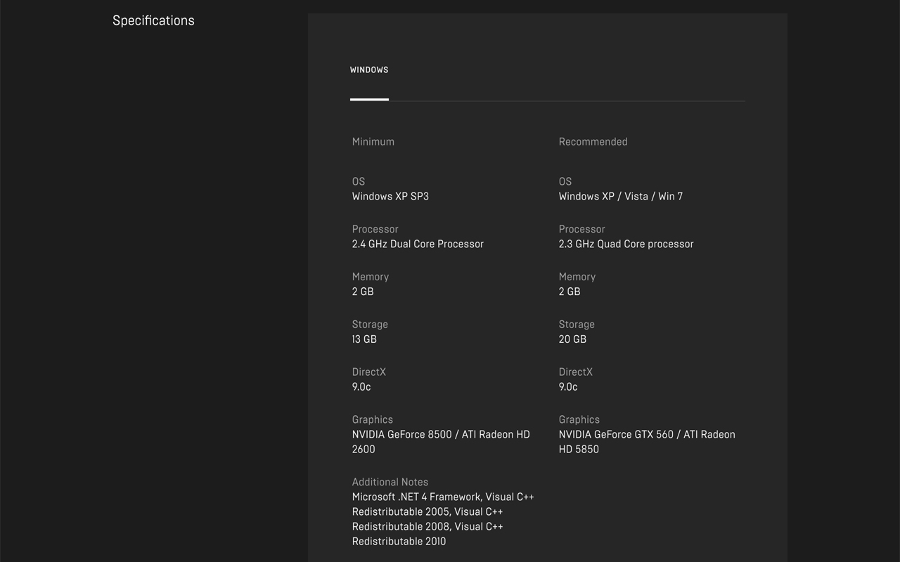The height and width of the screenshot is (562, 900).
Task: Click Windows XP / Vista / Win 7 text
Action: pyautogui.click(x=620, y=197)
